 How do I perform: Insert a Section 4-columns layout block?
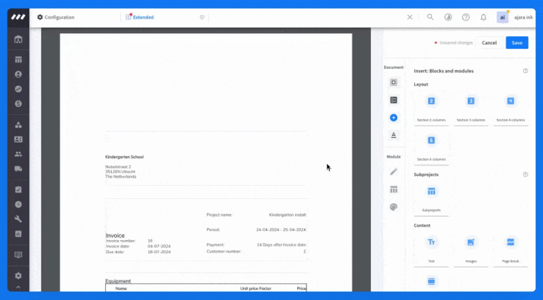[510, 101]
